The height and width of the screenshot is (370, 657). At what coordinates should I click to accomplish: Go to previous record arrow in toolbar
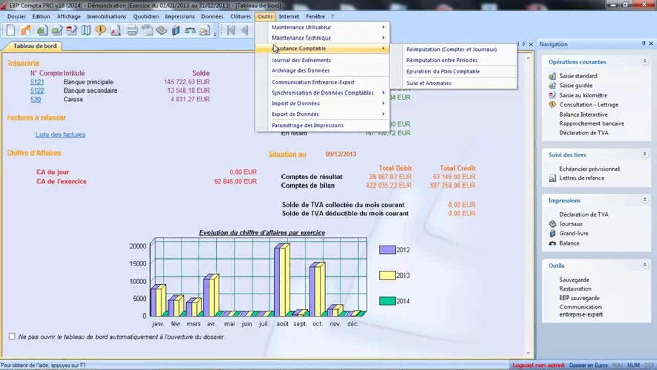(x=245, y=30)
